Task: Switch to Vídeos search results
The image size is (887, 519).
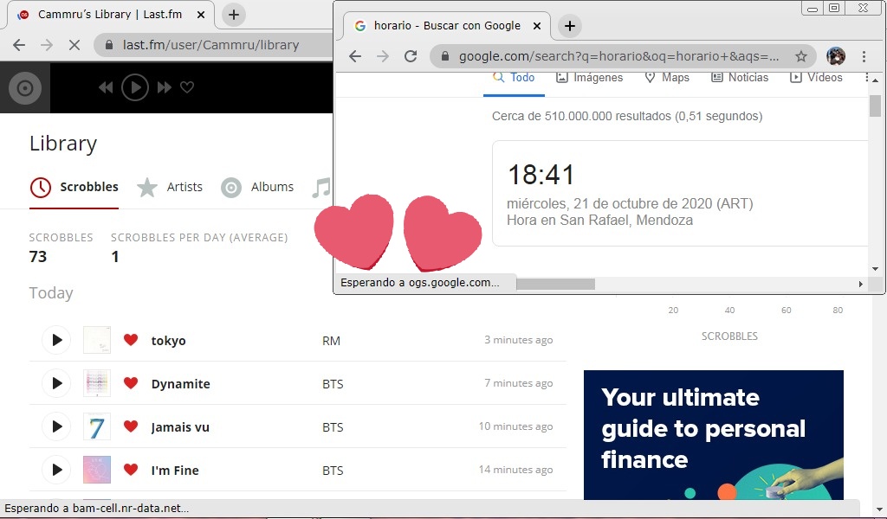Action: pyautogui.click(x=816, y=78)
